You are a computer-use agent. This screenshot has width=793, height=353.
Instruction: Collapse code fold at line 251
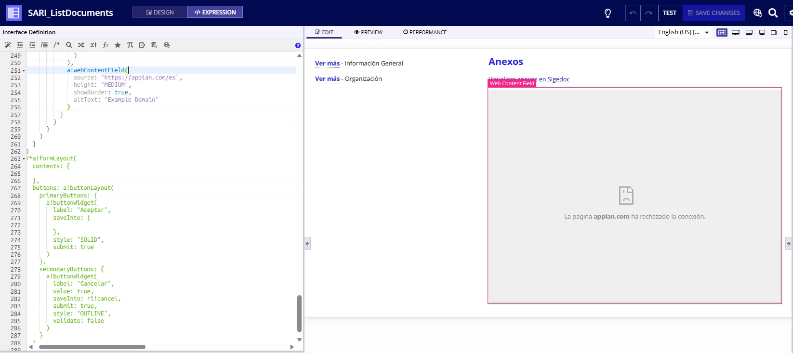(24, 71)
